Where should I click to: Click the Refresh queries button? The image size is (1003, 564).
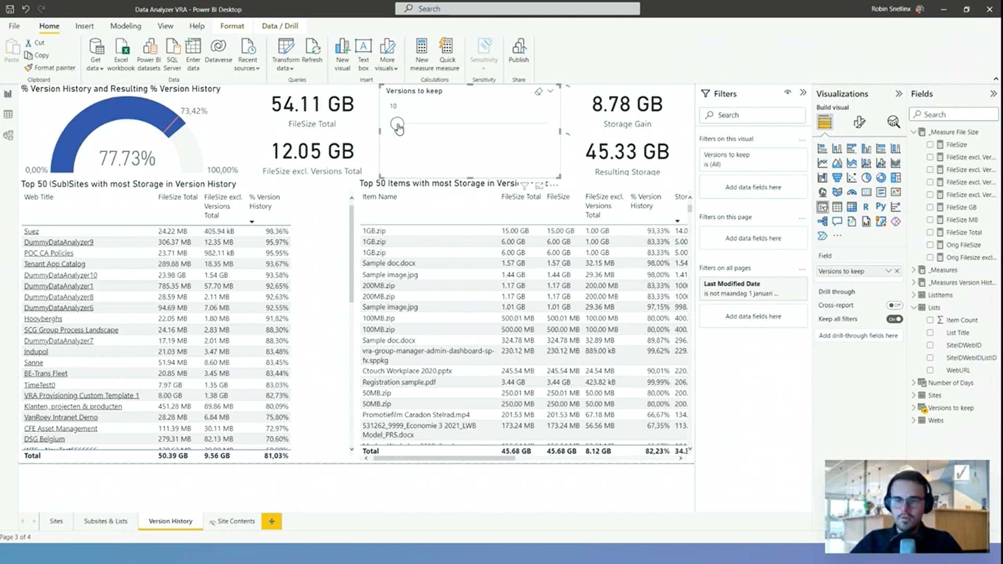[x=312, y=51]
